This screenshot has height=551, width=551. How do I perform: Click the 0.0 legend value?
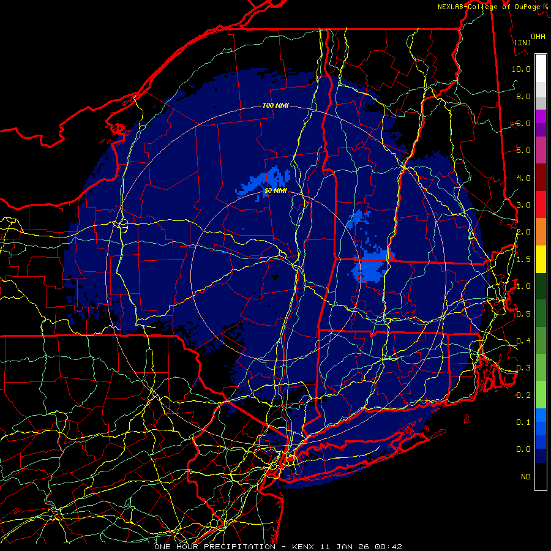[x=523, y=449]
